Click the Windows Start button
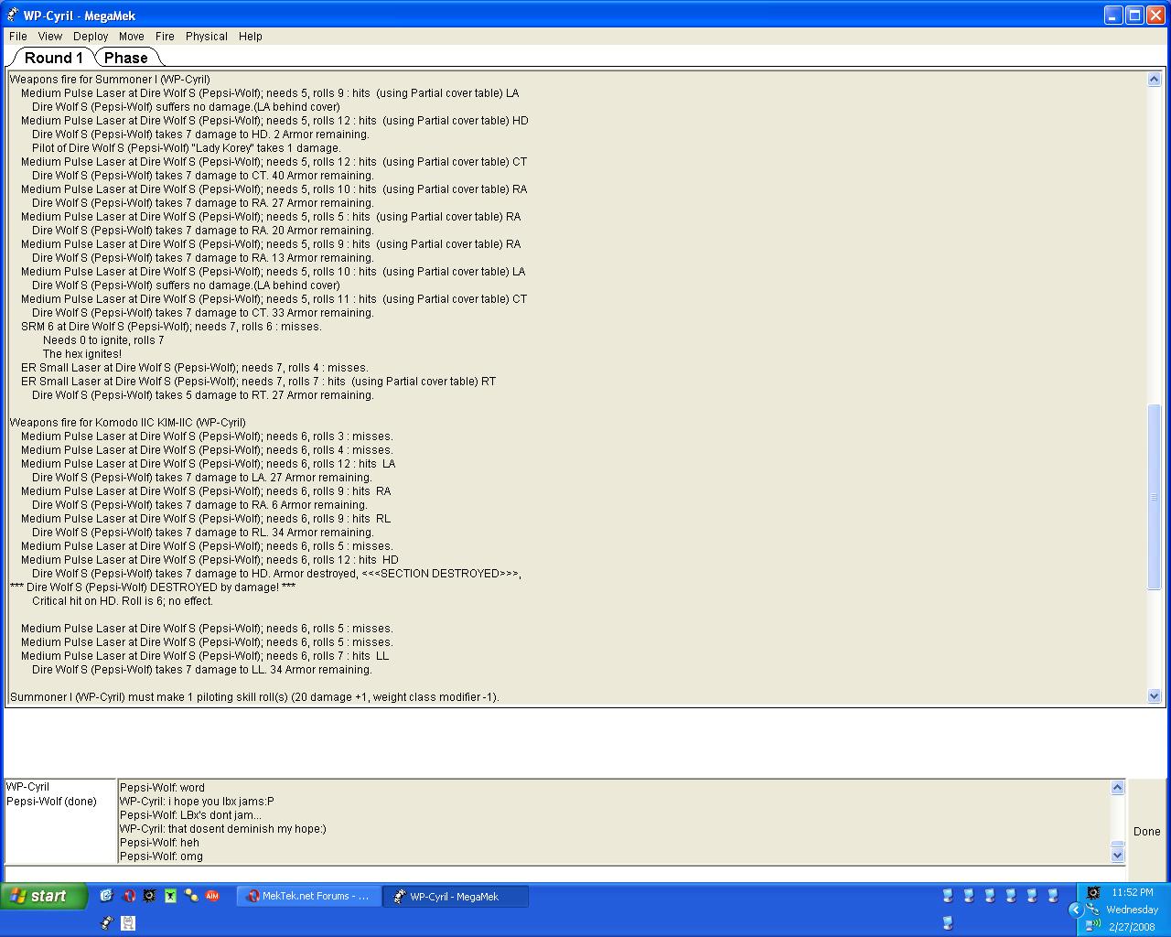Screen dimensions: 1171x937 coord(44,896)
